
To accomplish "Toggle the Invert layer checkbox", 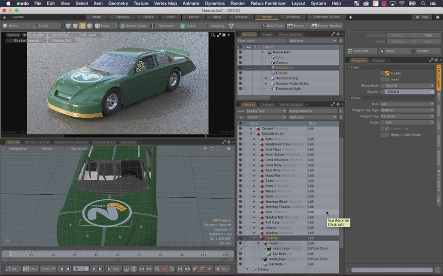I will click(x=387, y=79).
